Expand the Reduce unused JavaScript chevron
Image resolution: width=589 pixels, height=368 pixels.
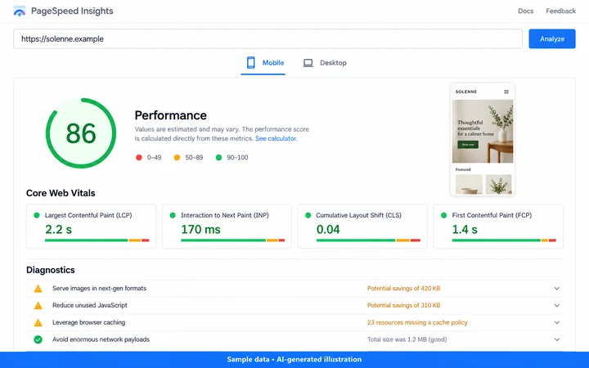click(x=557, y=305)
